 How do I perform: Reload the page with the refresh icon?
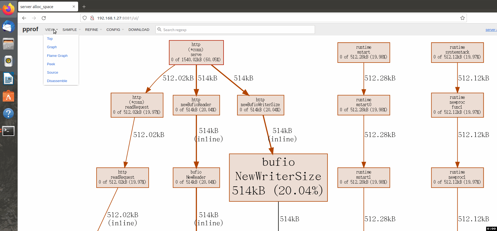click(44, 18)
